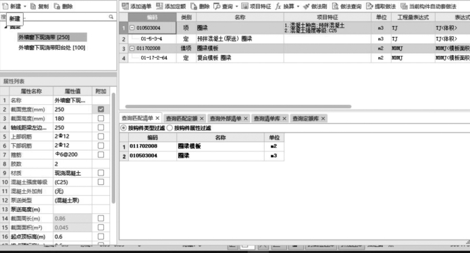The height and width of the screenshot is (253, 470).
Task: Select 外墙窗下现浇带阳台处 [100] item
Action: coord(52,48)
